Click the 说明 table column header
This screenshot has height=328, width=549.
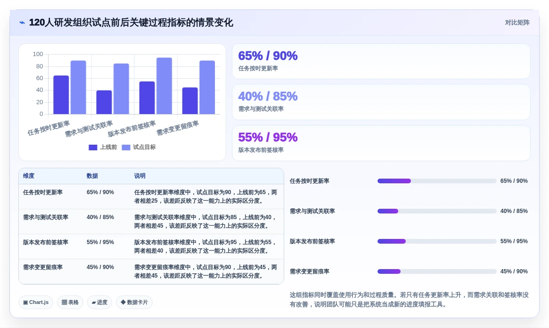pos(139,176)
